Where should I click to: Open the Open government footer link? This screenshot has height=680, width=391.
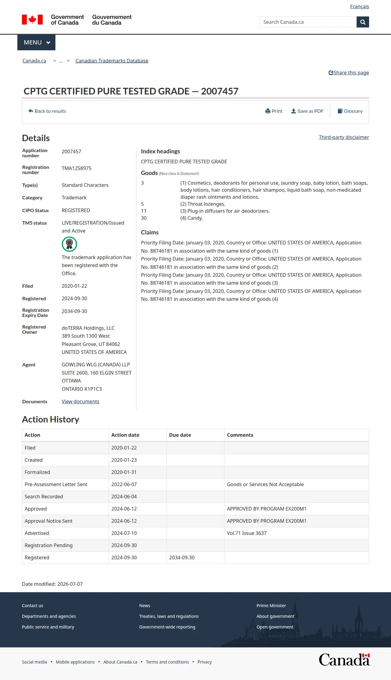275,627
